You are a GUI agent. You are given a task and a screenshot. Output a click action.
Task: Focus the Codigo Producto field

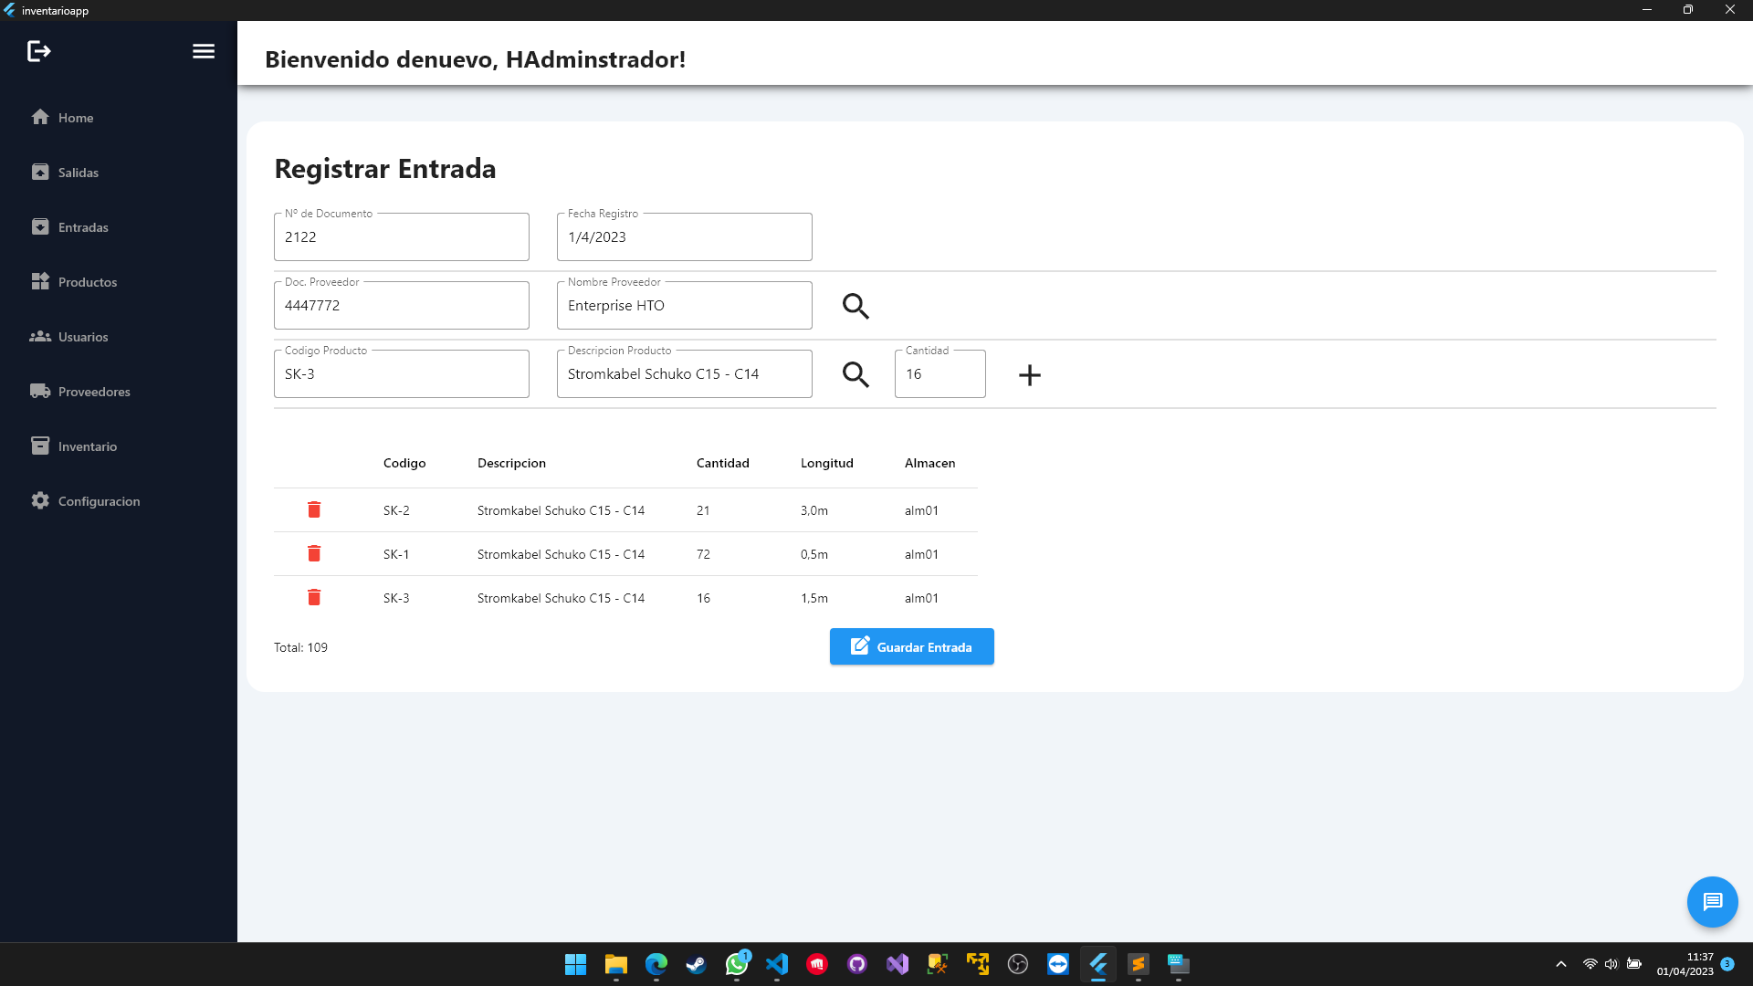402,374
